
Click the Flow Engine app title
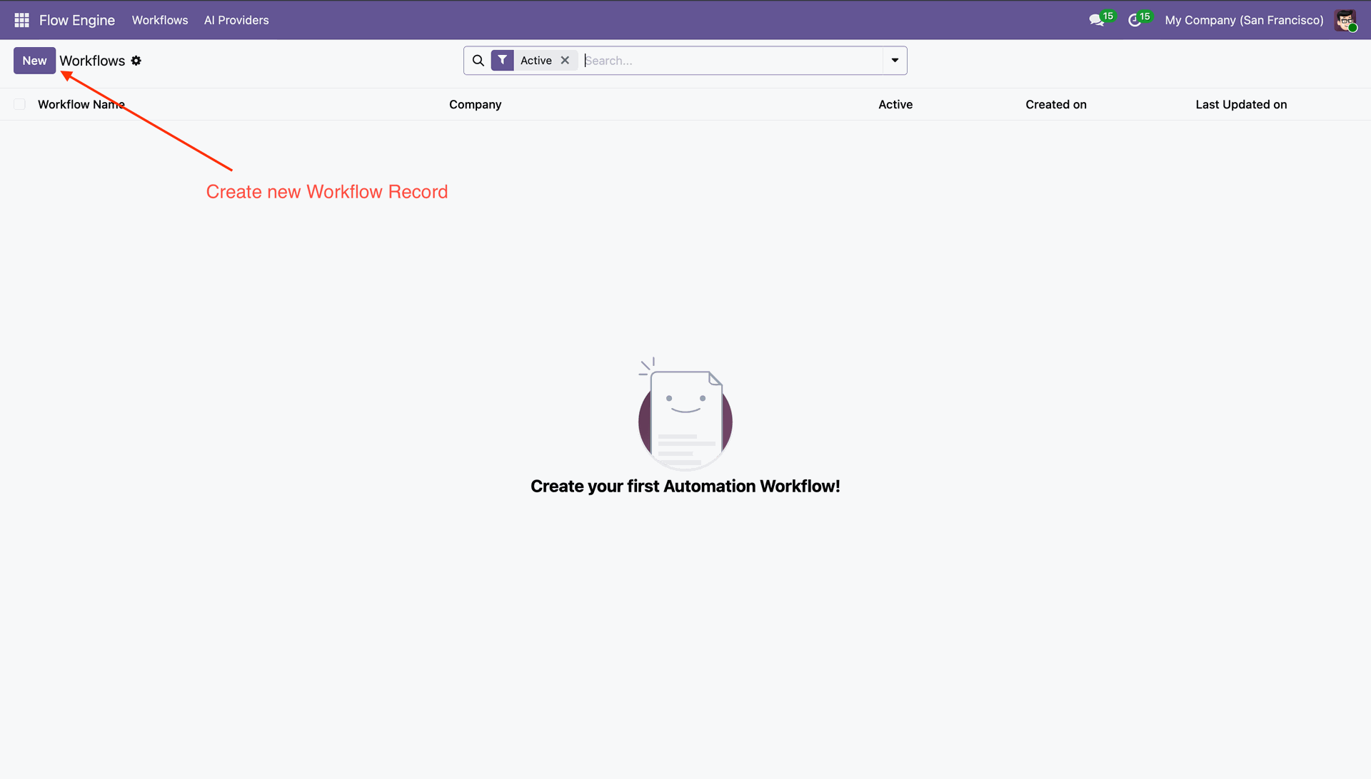point(77,20)
